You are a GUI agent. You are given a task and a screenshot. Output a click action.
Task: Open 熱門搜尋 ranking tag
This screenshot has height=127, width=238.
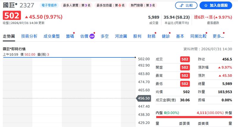point(143,5)
